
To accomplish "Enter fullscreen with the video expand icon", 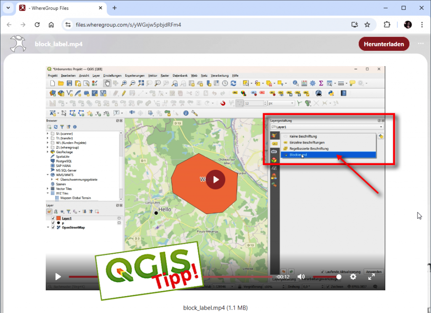I will 371,277.
